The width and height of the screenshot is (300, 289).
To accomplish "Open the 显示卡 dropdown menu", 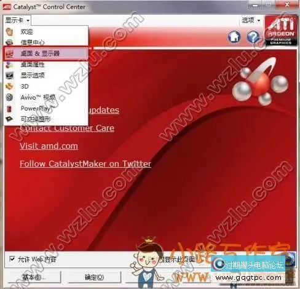I will pyautogui.click(x=17, y=20).
